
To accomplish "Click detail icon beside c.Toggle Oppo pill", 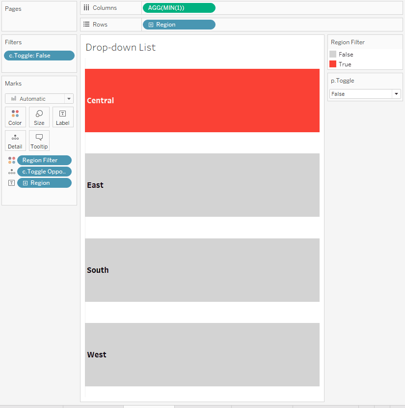I will (x=12, y=172).
